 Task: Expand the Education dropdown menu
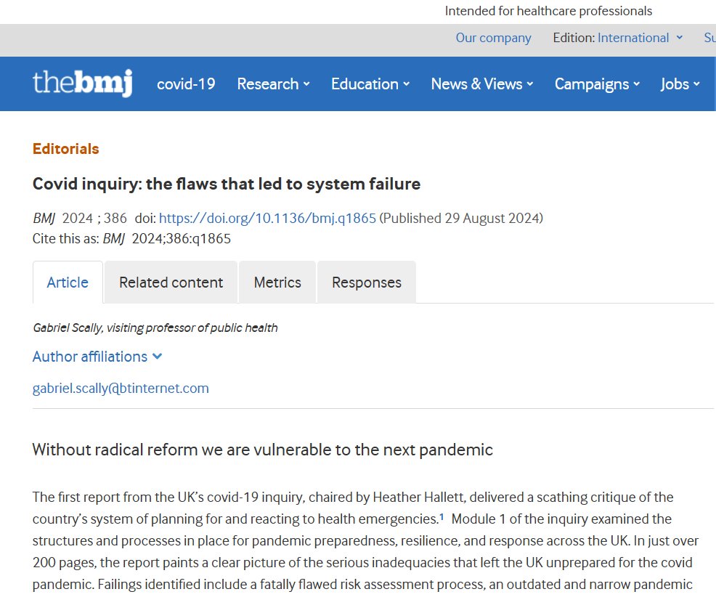tap(370, 84)
